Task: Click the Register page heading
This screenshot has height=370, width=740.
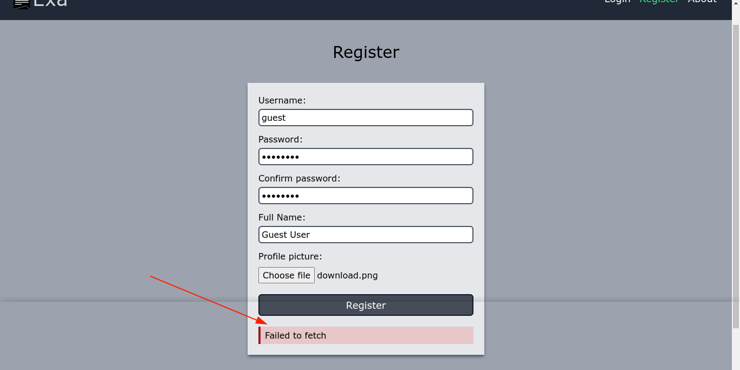Action: tap(366, 52)
